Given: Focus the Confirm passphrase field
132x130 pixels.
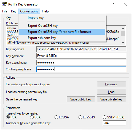Looking at the screenshot, I should [x=81, y=69].
